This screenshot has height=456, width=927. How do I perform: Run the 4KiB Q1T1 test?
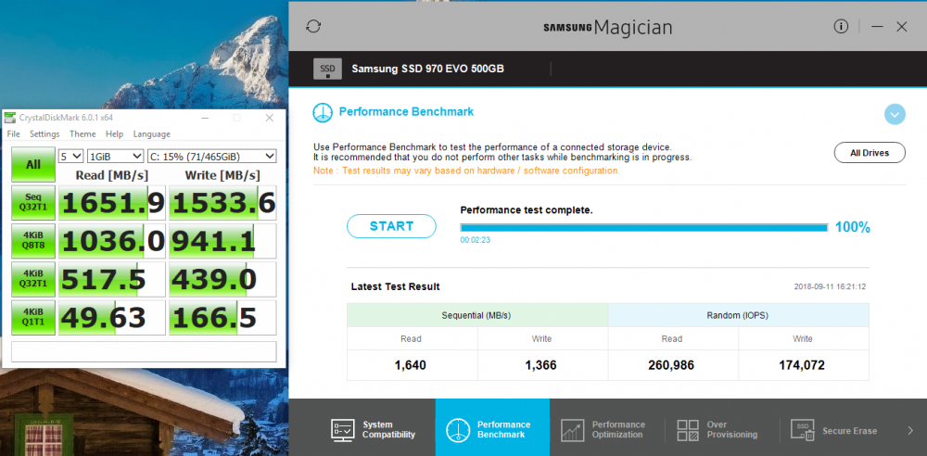point(33,317)
